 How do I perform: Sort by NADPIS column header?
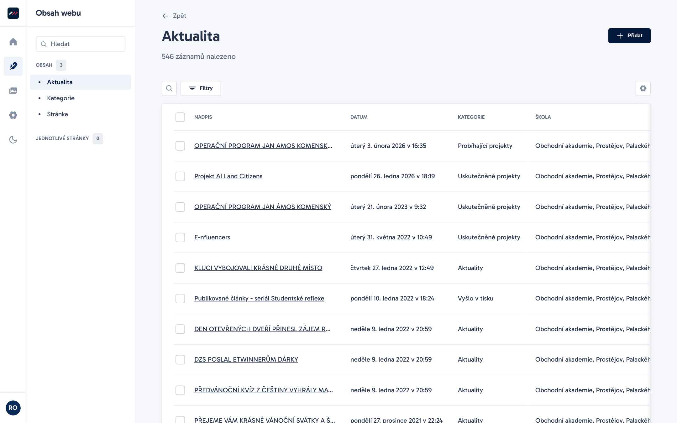[203, 117]
